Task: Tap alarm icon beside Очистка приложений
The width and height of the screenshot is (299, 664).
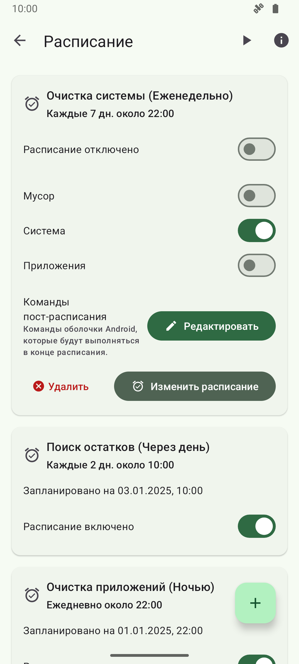Action: coord(32,595)
